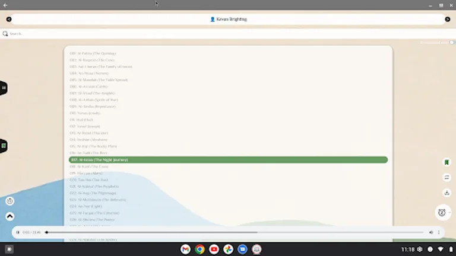Go to the next reciter arrow
The image size is (456, 256).
pos(448,19)
